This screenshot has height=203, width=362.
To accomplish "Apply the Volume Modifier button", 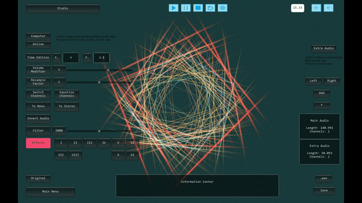I will click(x=38, y=70).
